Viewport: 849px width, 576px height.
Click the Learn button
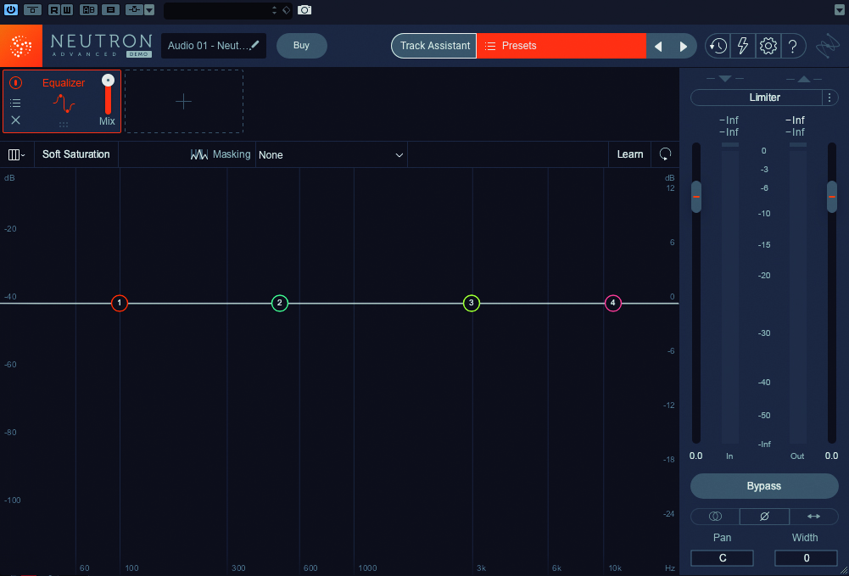point(630,154)
